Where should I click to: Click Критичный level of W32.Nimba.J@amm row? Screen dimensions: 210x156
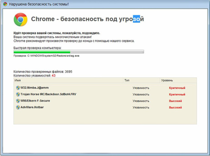pos(177,88)
